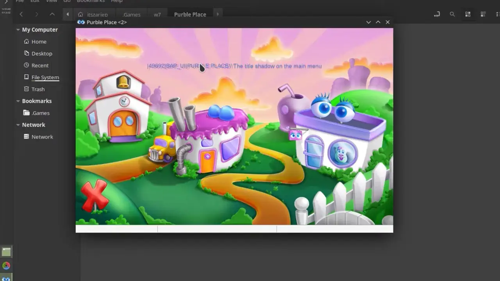This screenshot has width=500, height=281.
Task: Switch file manager to icon view
Action: pyautogui.click(x=468, y=14)
